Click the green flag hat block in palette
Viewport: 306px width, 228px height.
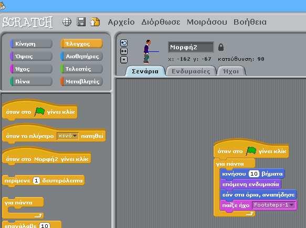tap(40, 110)
